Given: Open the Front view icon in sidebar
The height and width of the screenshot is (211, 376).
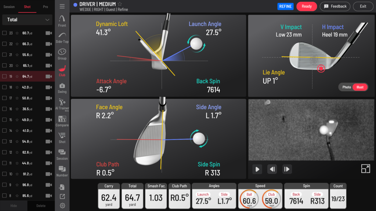Looking at the screenshot, I should 62,21.
